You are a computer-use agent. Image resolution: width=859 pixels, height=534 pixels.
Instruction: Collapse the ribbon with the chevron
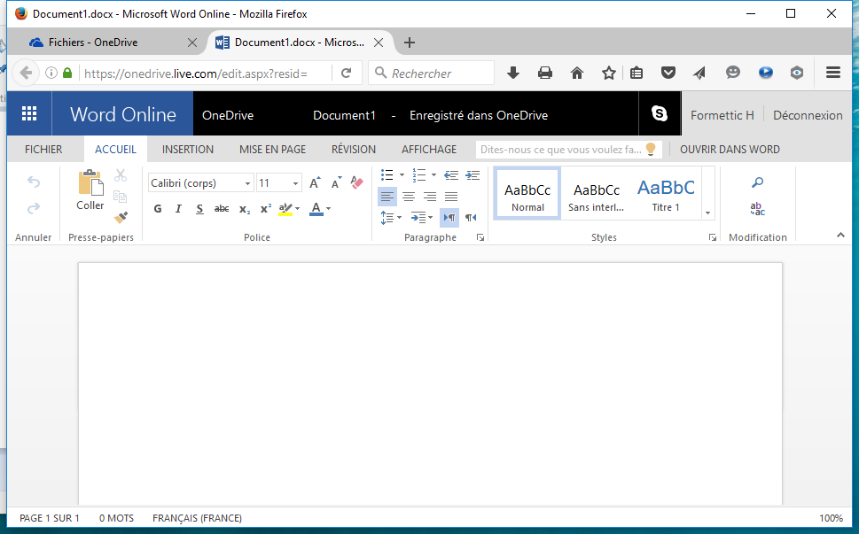click(840, 236)
